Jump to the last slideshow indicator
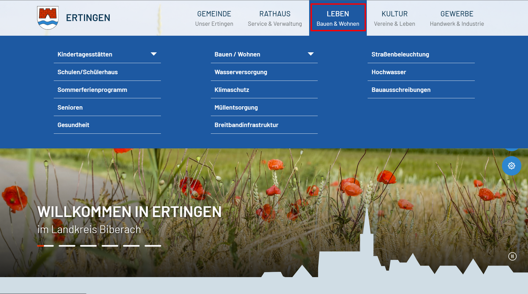The width and height of the screenshot is (528, 294). [153, 246]
